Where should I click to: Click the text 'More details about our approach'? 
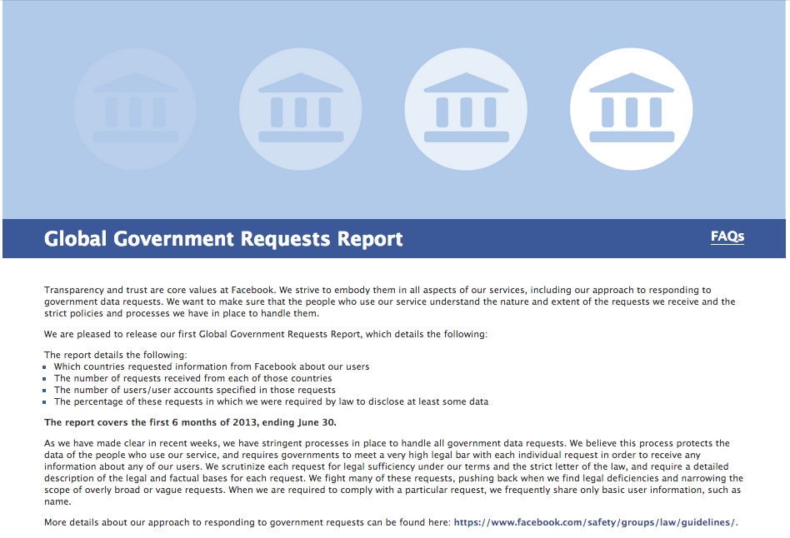coord(247,522)
